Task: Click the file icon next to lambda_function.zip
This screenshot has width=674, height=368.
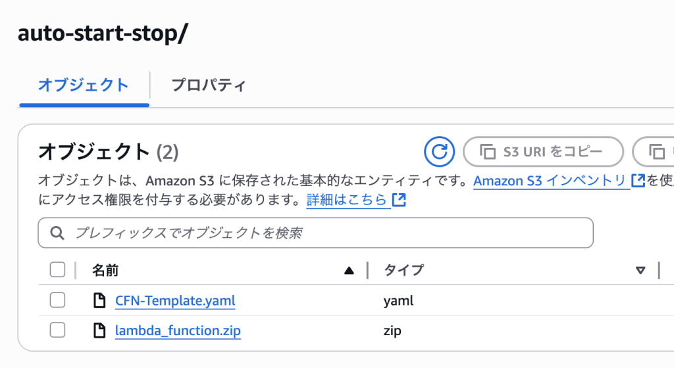Action: (x=99, y=331)
